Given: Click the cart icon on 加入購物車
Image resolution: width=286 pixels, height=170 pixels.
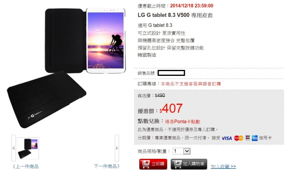Looking at the screenshot, I should (177, 164).
